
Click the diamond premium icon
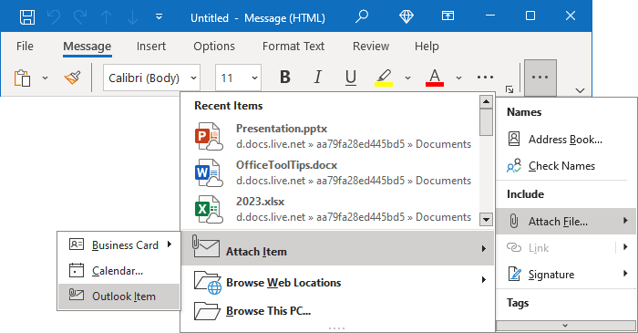[406, 16]
